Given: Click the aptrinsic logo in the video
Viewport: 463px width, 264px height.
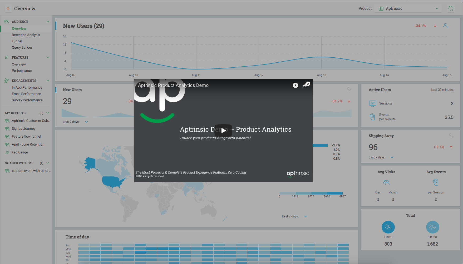Looking at the screenshot, I should point(298,173).
